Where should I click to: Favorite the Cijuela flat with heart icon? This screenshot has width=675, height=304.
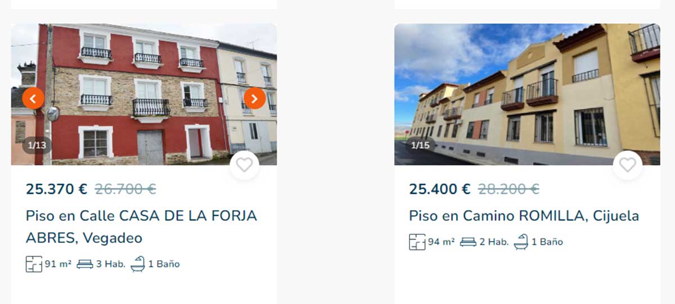(x=627, y=165)
